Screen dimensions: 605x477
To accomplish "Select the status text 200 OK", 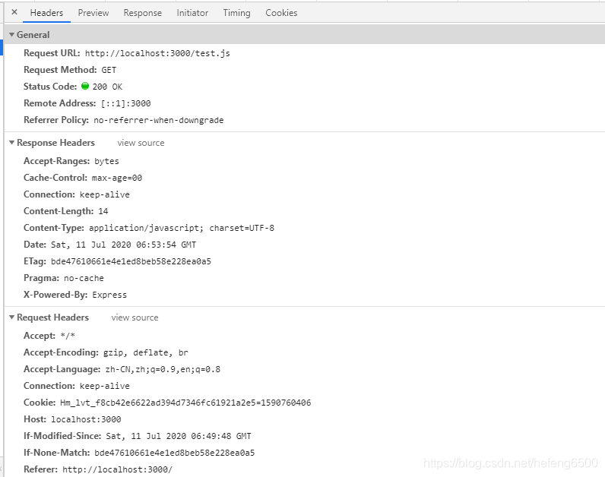I will tap(107, 87).
